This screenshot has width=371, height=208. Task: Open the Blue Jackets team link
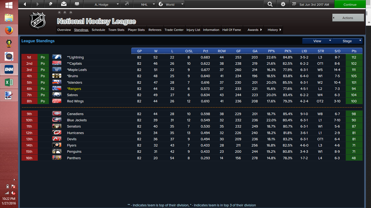pyautogui.click(x=77, y=120)
